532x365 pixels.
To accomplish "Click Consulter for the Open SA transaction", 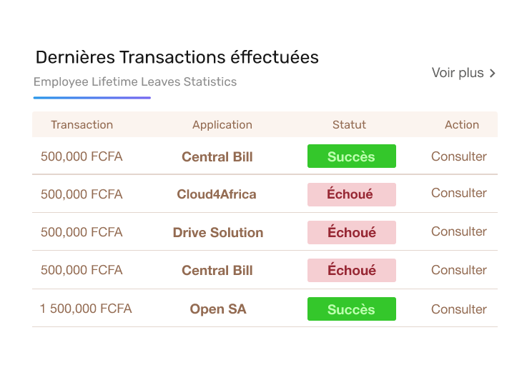I will (x=458, y=309).
